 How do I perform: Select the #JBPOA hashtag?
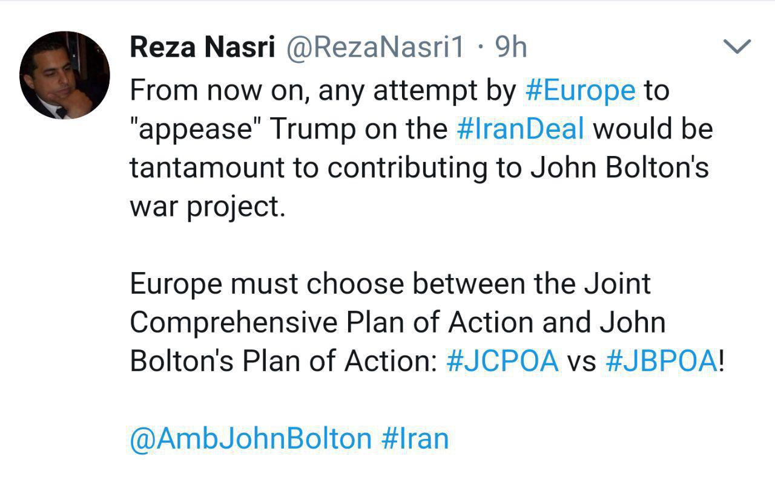click(x=661, y=362)
